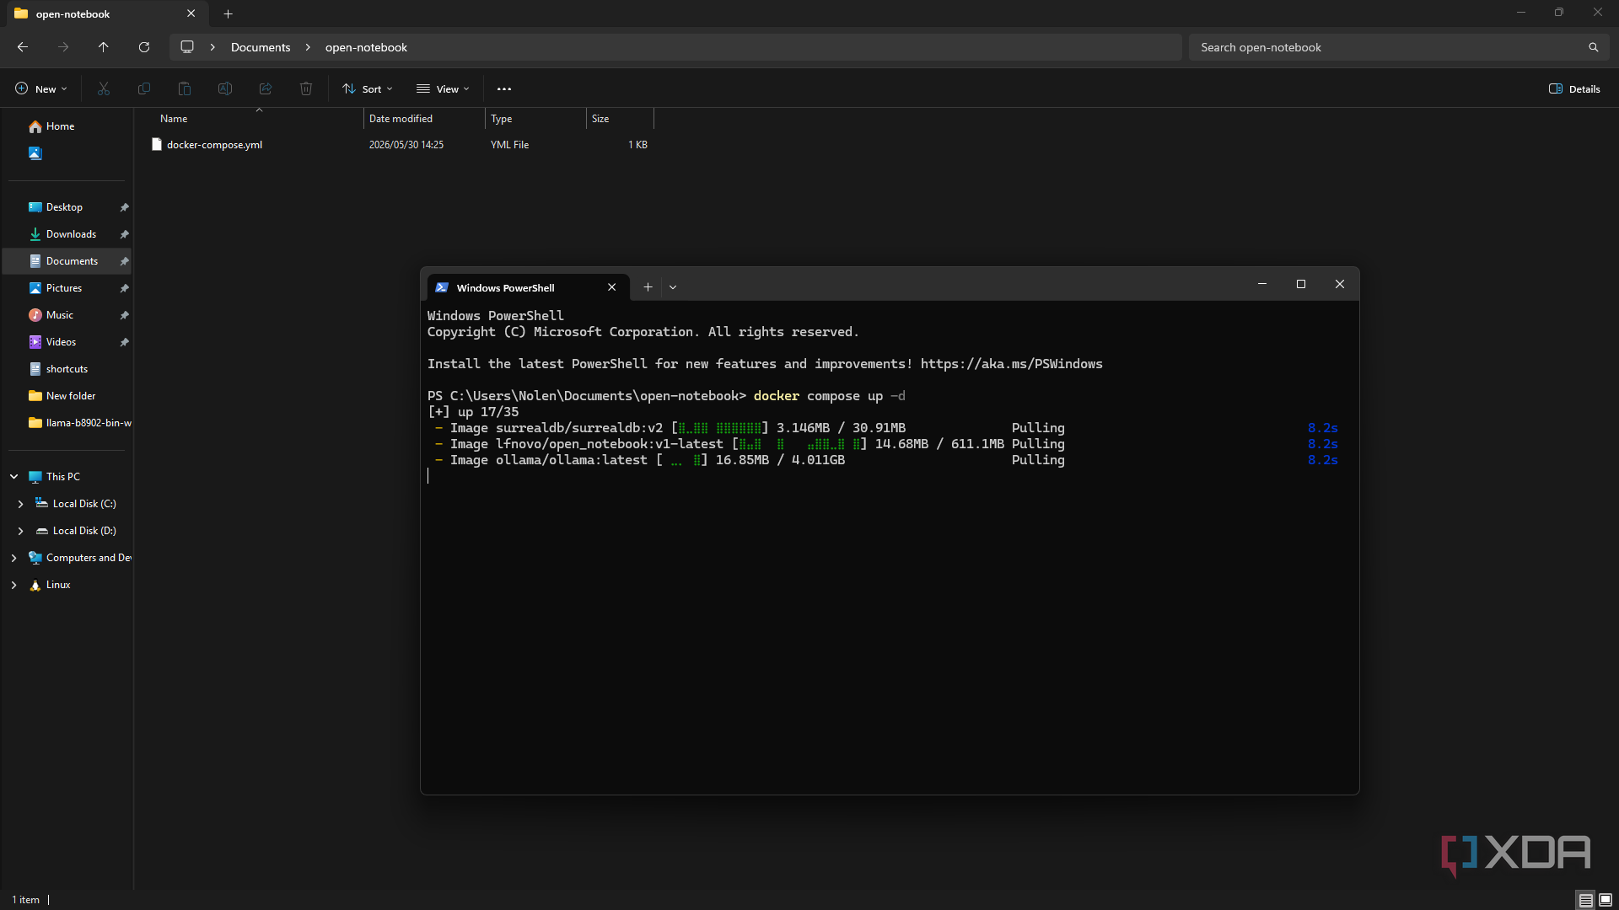This screenshot has width=1619, height=910.
Task: Click Documents in address breadcrumb
Action: (x=261, y=47)
